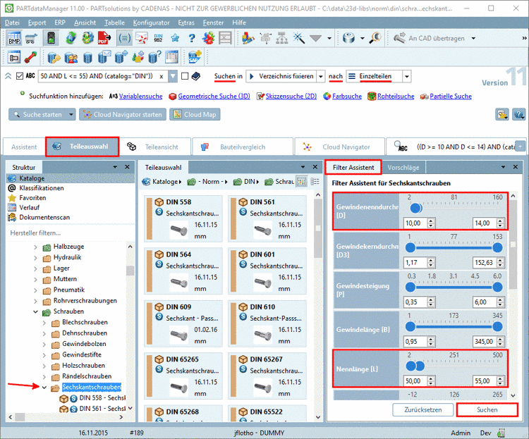Open the Cloud Navigator tab
Viewport: 529px width, 439px height.
pos(339,147)
